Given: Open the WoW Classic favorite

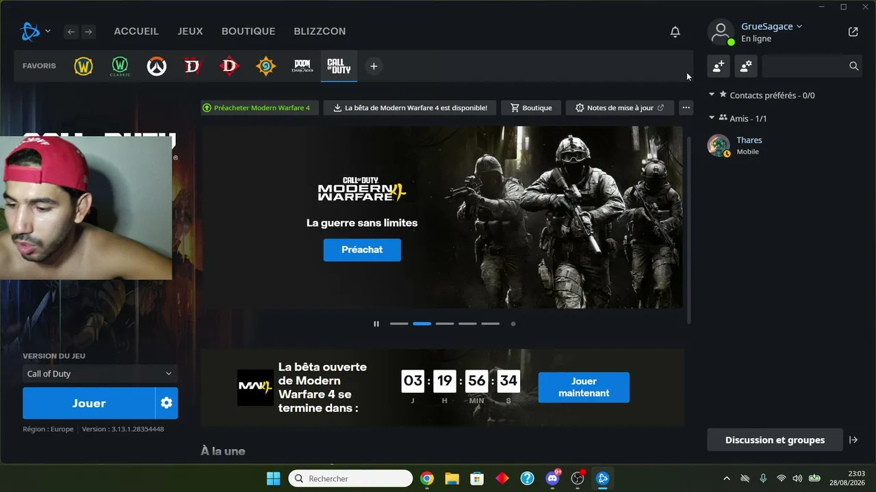Looking at the screenshot, I should tap(120, 66).
